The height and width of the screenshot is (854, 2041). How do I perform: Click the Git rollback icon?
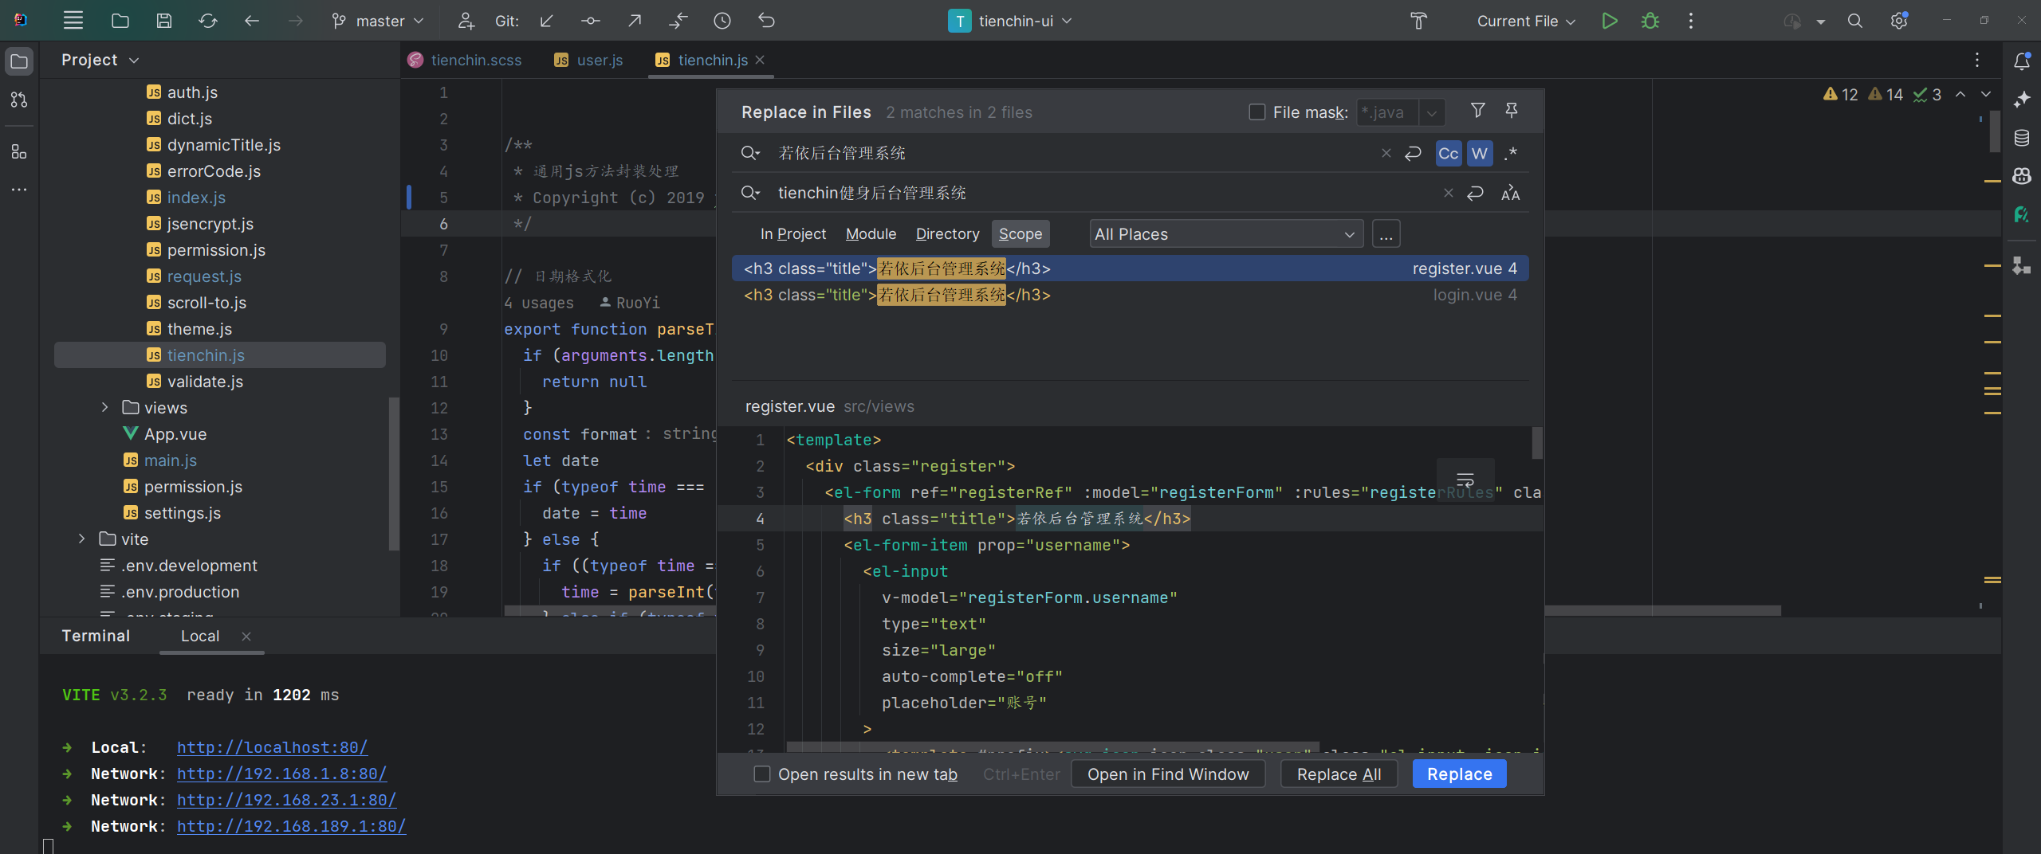[x=766, y=22]
